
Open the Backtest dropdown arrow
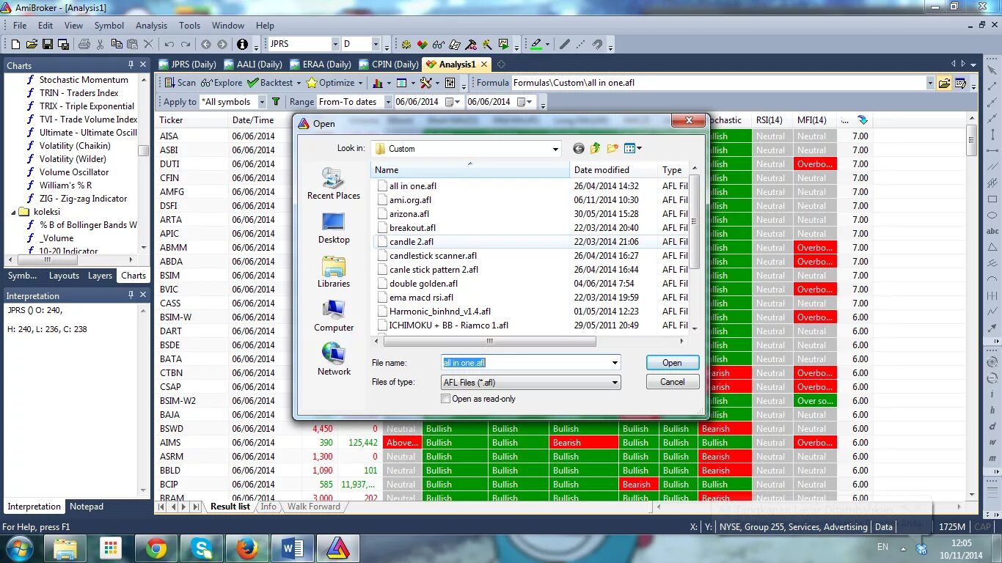(x=298, y=83)
